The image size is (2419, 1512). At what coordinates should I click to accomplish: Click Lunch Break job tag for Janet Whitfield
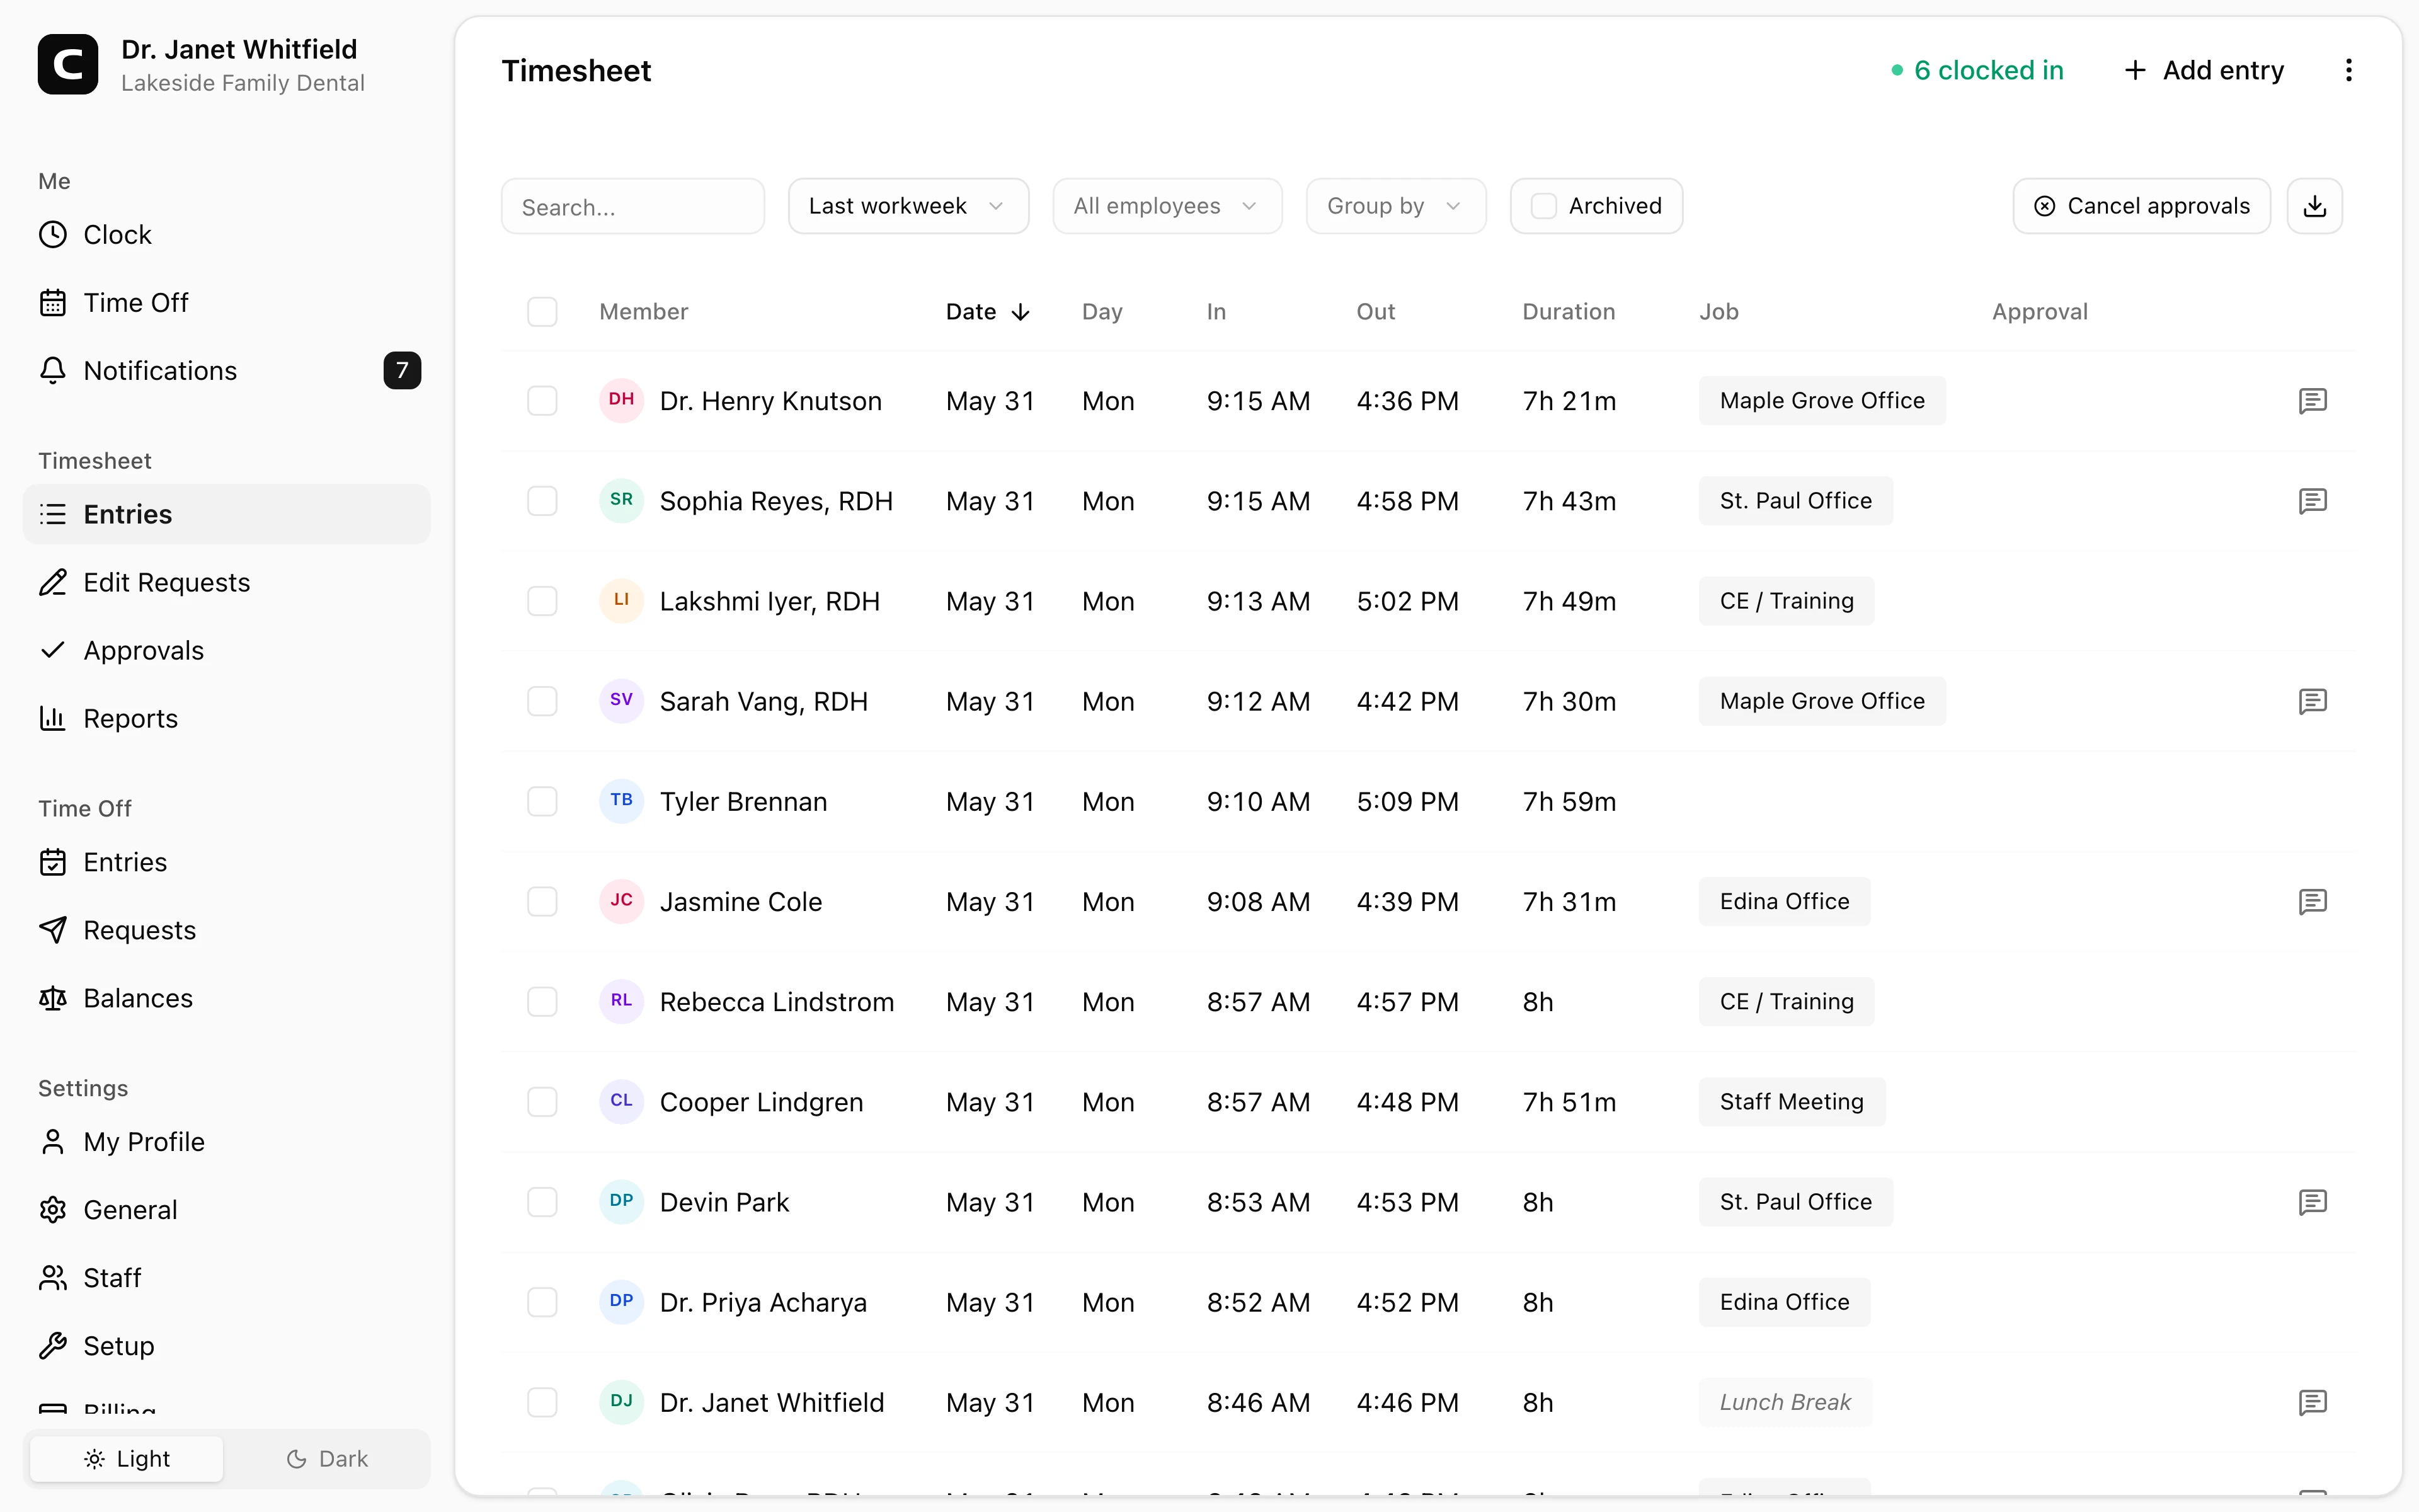[x=1785, y=1402]
